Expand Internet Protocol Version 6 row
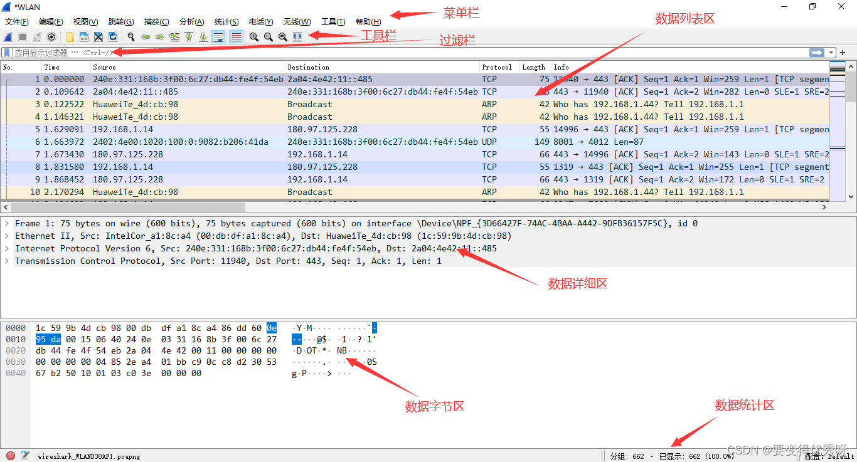Viewport: 857px width, 462px height. tap(6, 248)
